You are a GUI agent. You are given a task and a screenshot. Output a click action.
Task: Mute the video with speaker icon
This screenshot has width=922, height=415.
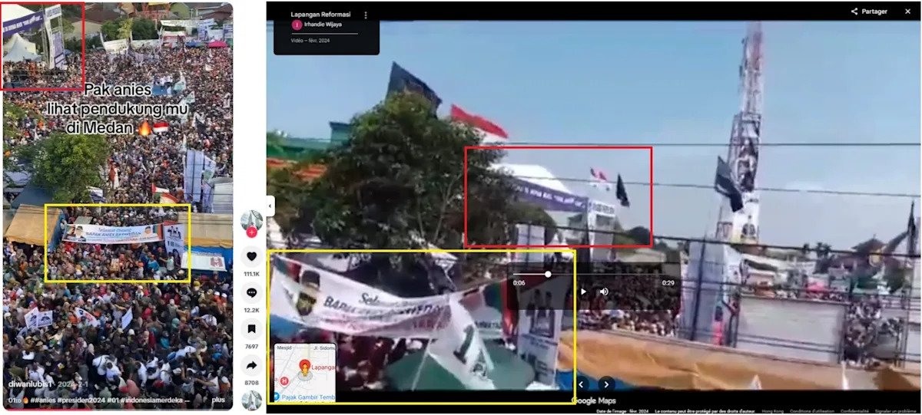[x=604, y=291]
